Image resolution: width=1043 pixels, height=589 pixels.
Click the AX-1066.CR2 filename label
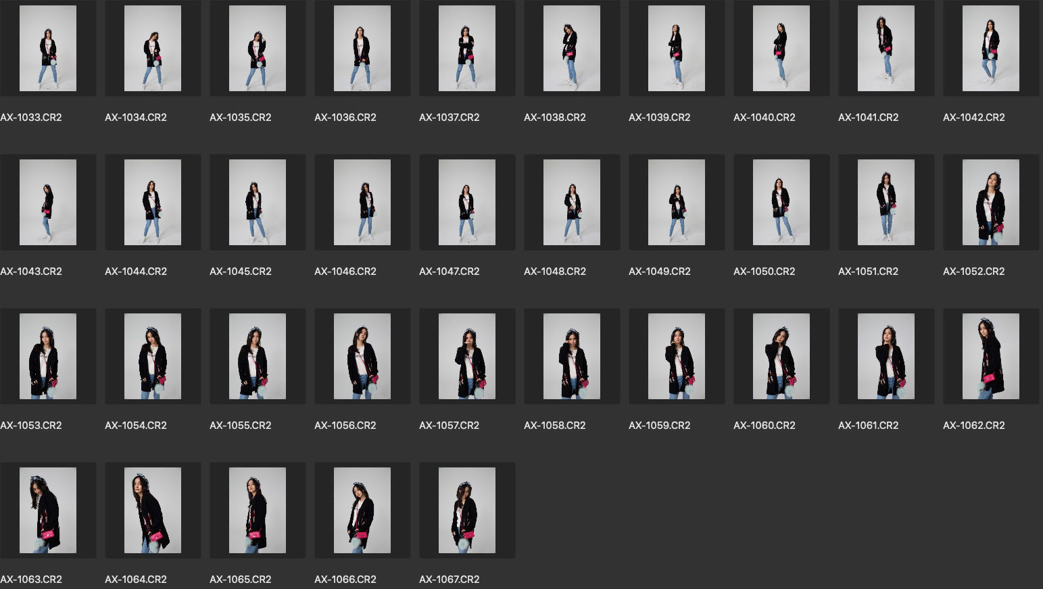[345, 580]
